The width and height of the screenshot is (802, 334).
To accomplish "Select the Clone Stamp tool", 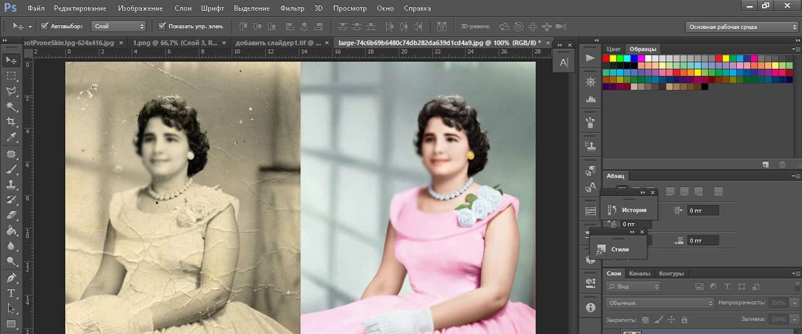I will [11, 185].
